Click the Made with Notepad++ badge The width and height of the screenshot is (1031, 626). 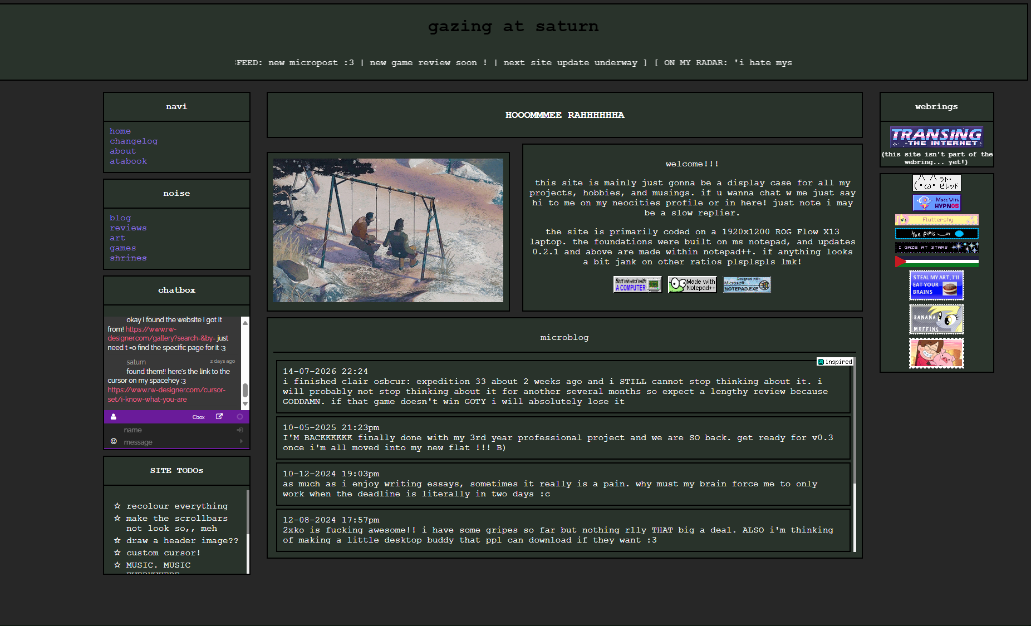692,285
